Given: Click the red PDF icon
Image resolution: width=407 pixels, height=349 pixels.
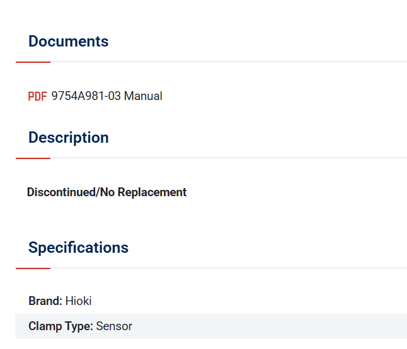Looking at the screenshot, I should 37,96.
